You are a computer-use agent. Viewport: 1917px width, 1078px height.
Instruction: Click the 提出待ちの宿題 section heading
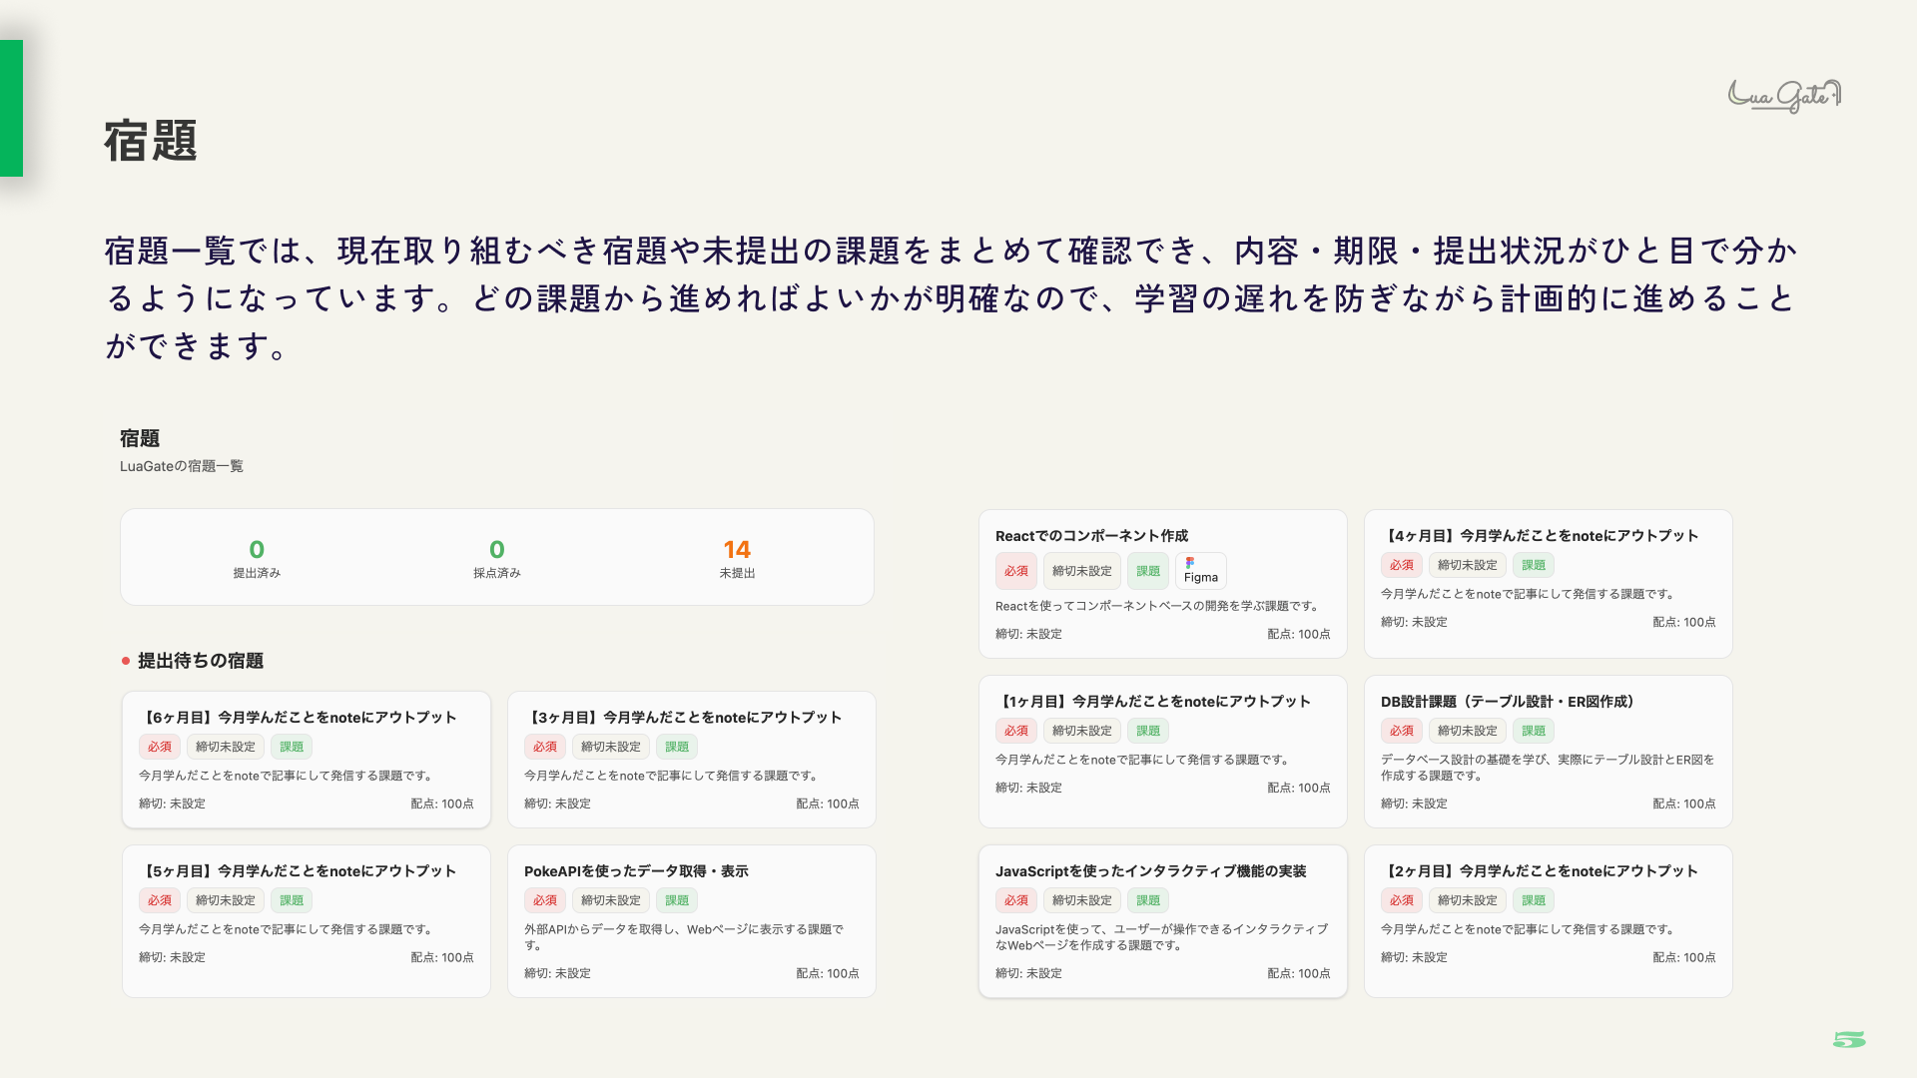coord(201,661)
